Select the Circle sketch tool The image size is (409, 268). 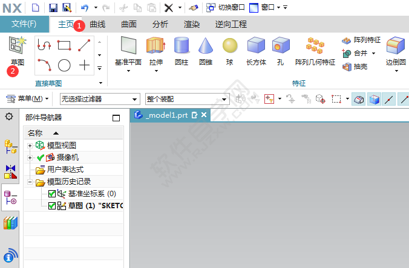tap(64, 65)
